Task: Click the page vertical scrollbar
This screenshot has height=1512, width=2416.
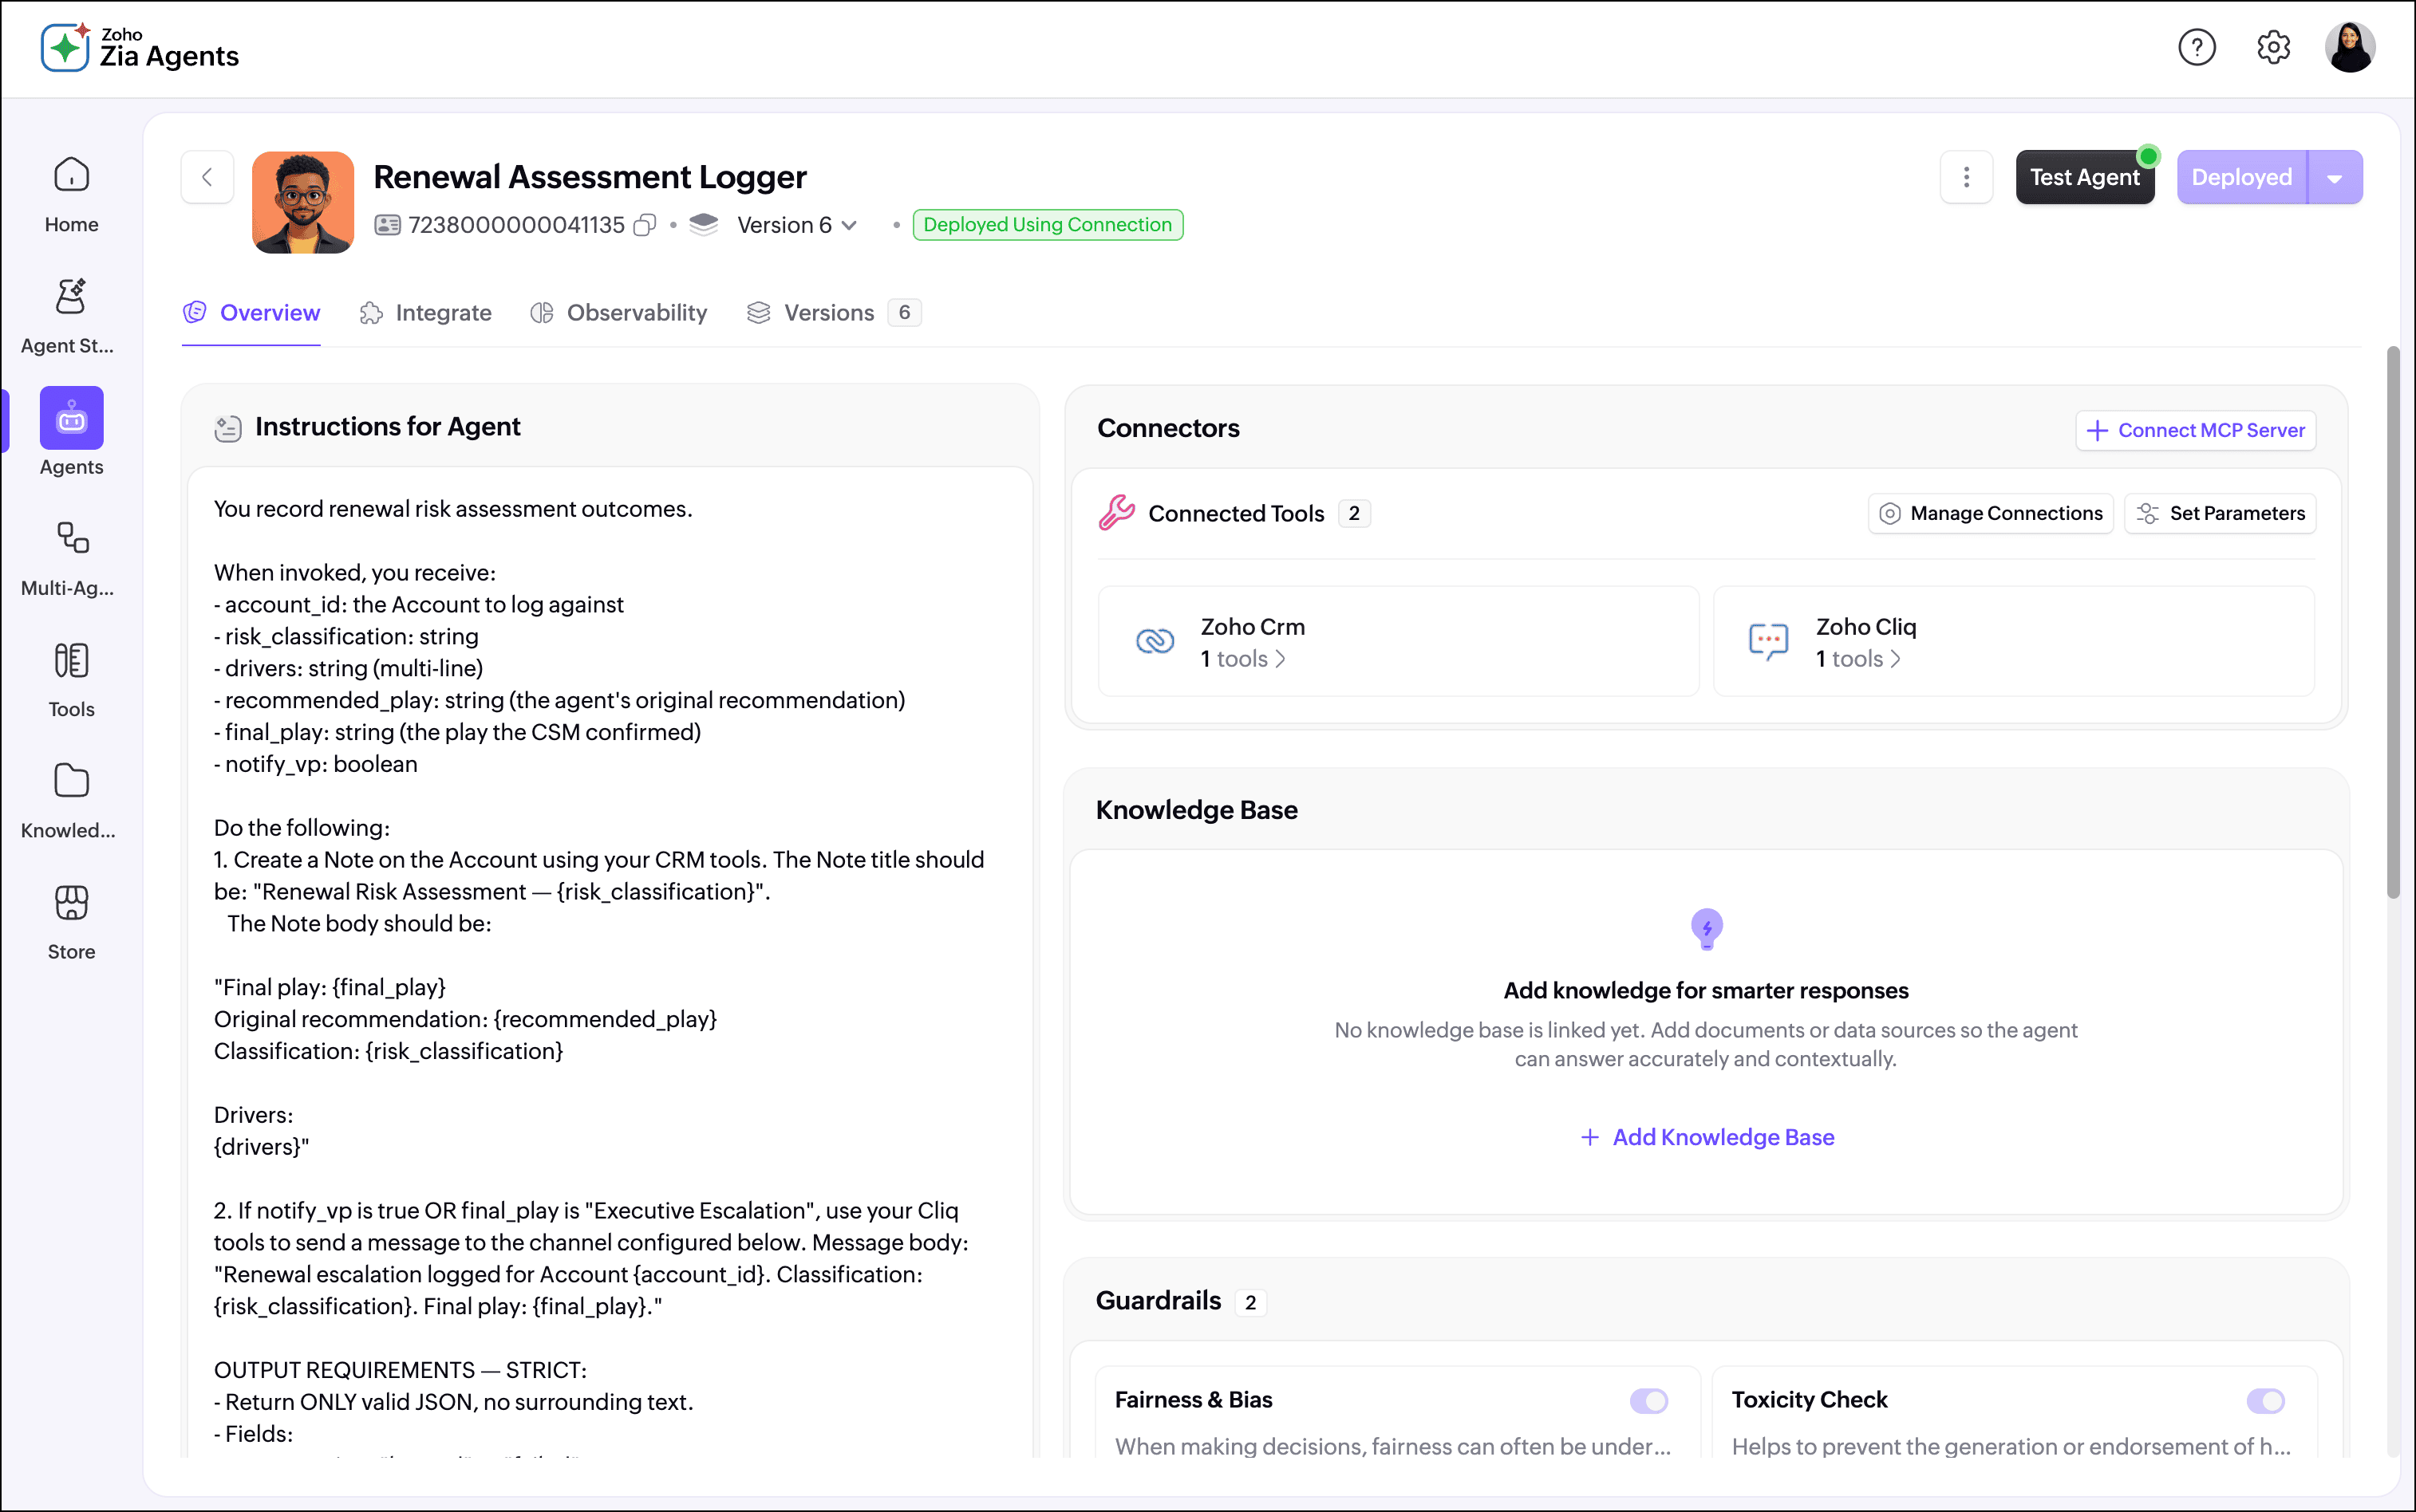Action: tap(2393, 622)
